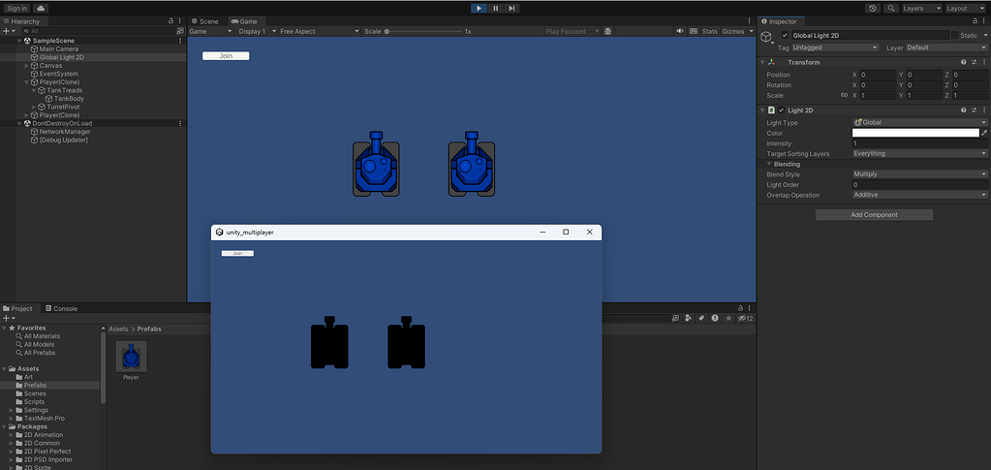Viewport: 991px width, 470px height.
Task: Click the bug icon beside Play Focused
Action: 607,31
